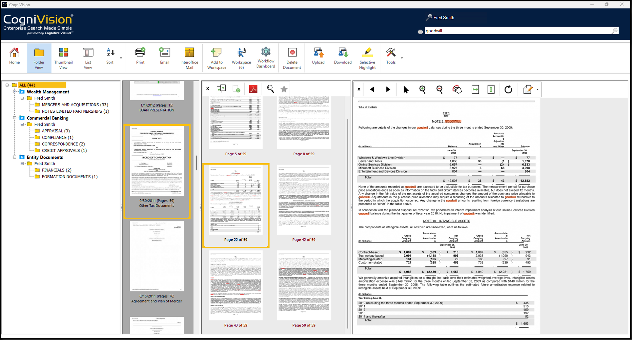Image resolution: width=639 pixels, height=343 pixels.
Task: Rotate the document with the refresh arrow
Action: tap(508, 89)
